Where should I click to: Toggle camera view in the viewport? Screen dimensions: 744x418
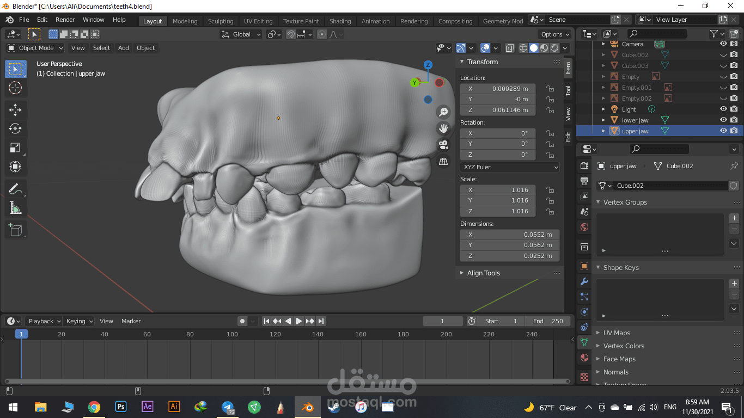pos(443,145)
